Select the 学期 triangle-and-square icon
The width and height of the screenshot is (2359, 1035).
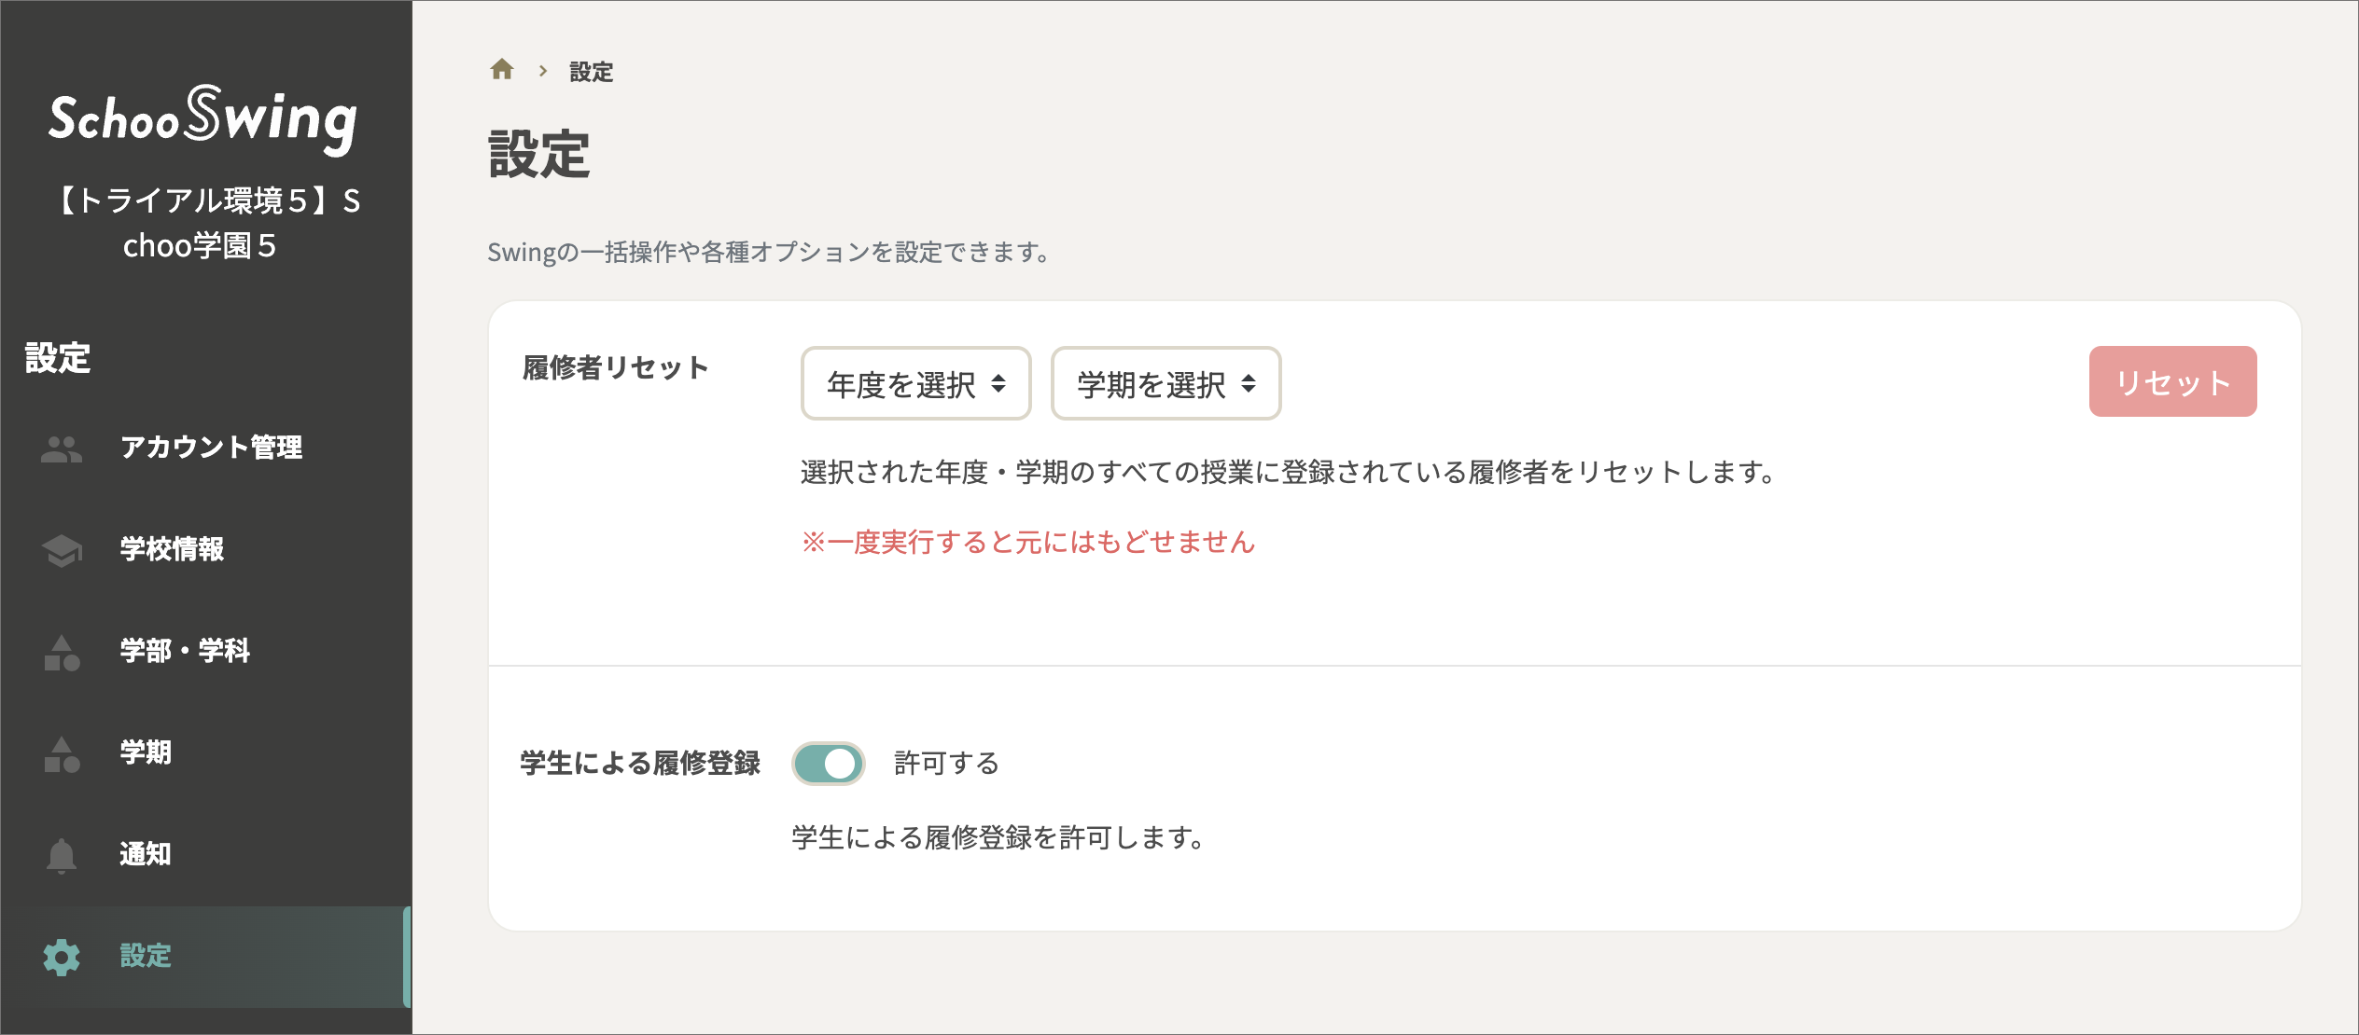tap(60, 753)
